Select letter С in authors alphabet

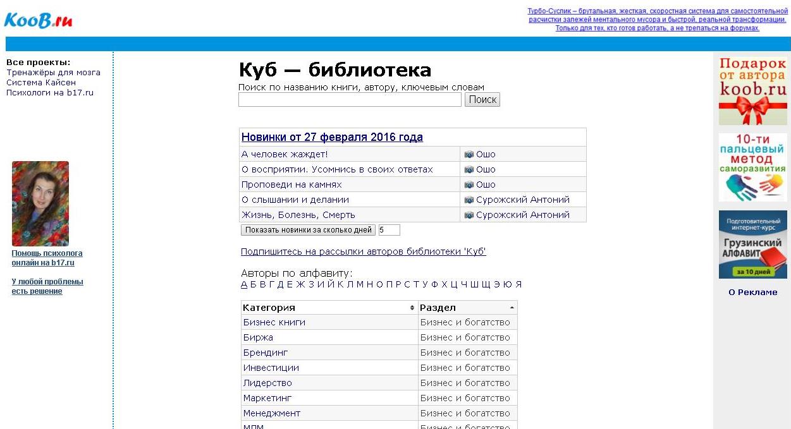pyautogui.click(x=407, y=284)
